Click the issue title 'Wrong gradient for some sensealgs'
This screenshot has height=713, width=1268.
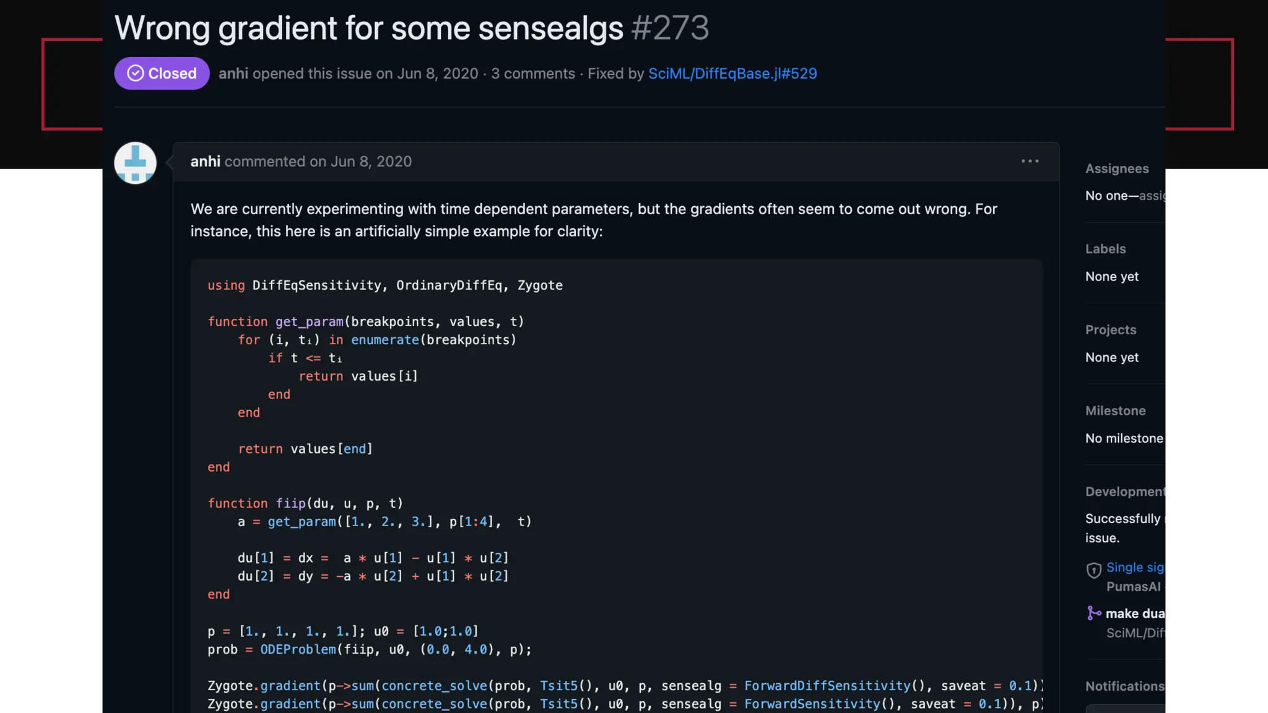368,28
